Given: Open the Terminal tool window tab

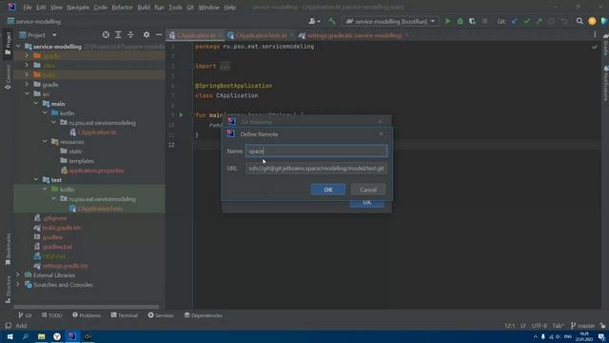Looking at the screenshot, I should tap(125, 315).
